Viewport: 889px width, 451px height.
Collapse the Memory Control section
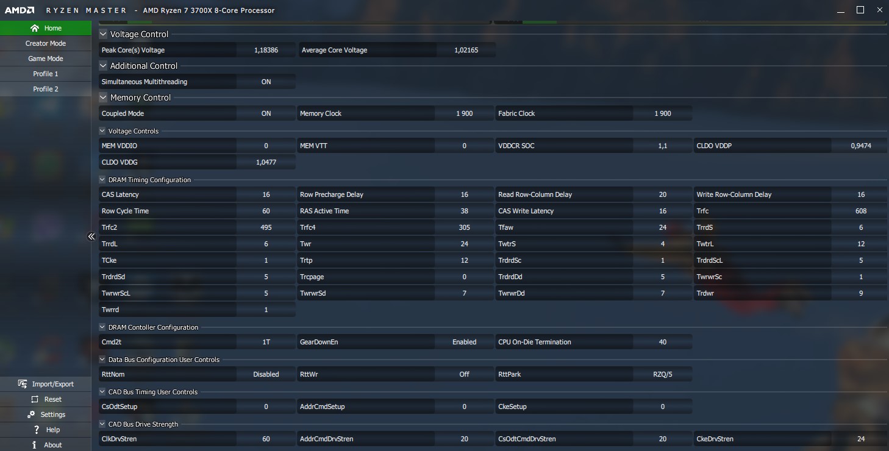point(103,98)
